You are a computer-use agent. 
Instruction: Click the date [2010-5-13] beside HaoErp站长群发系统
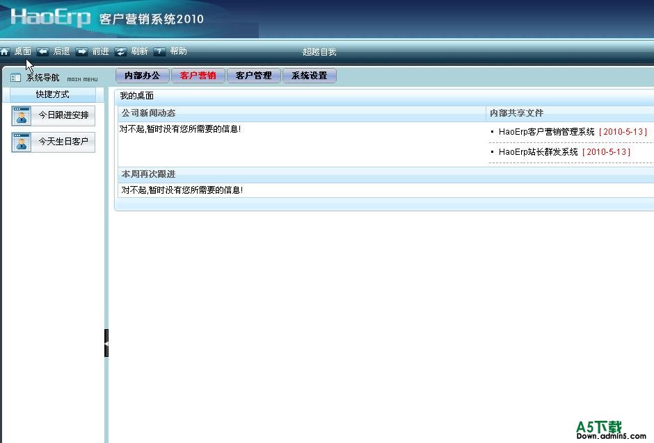click(607, 152)
